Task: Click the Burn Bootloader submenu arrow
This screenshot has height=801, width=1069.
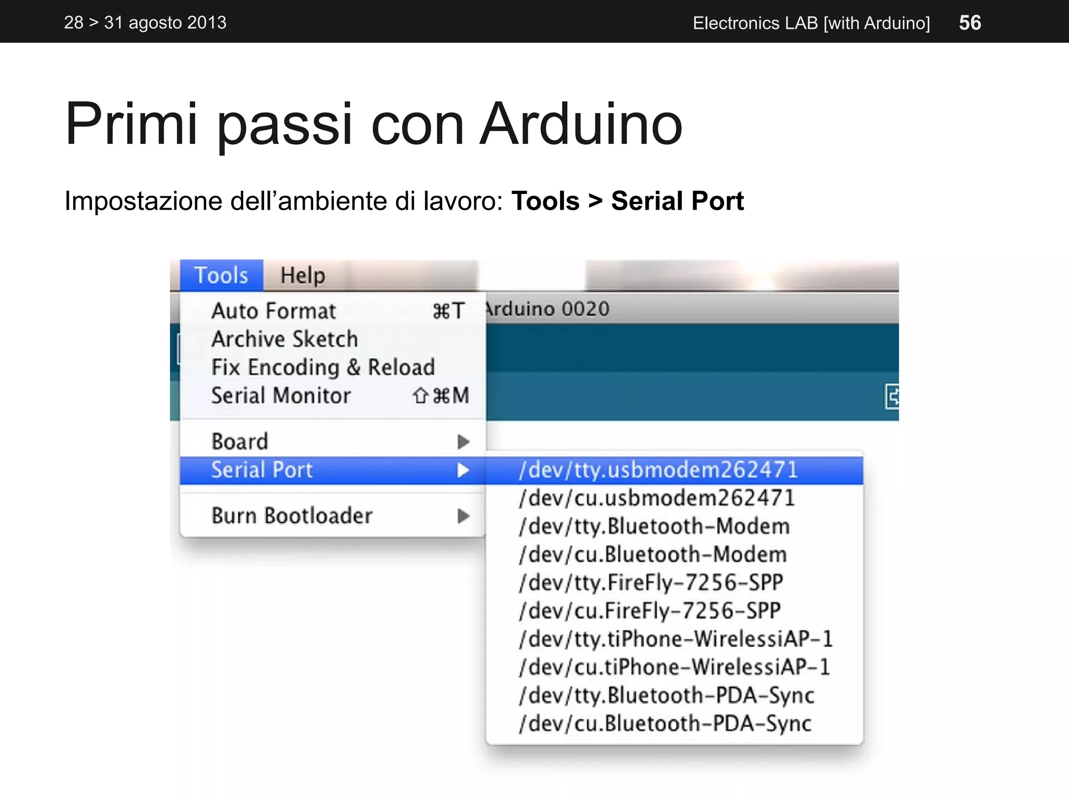Action: pyautogui.click(x=463, y=516)
